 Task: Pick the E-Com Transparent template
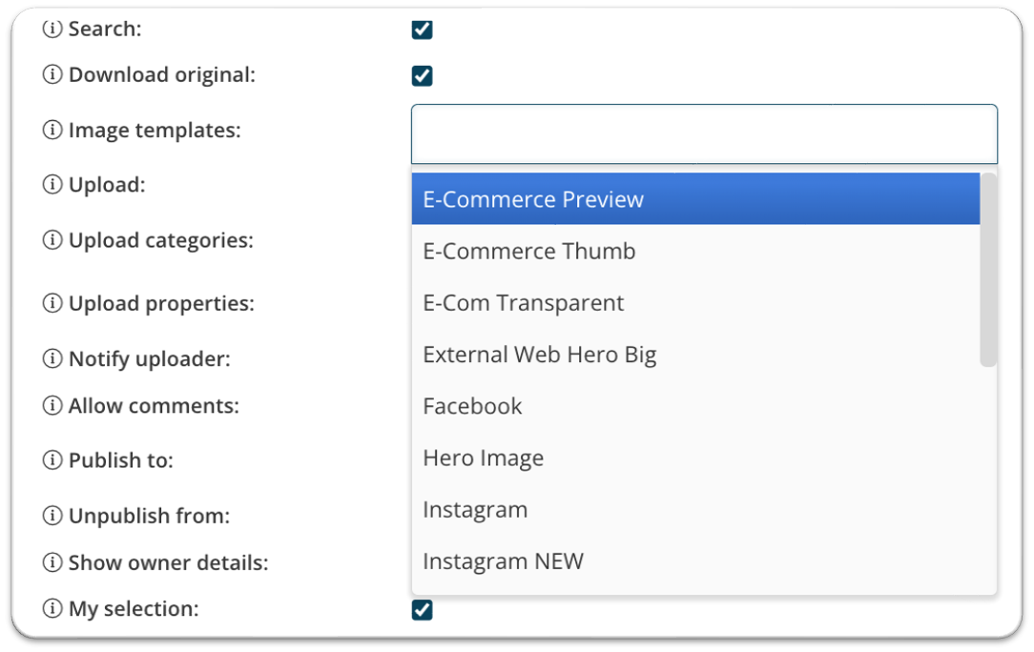695,302
